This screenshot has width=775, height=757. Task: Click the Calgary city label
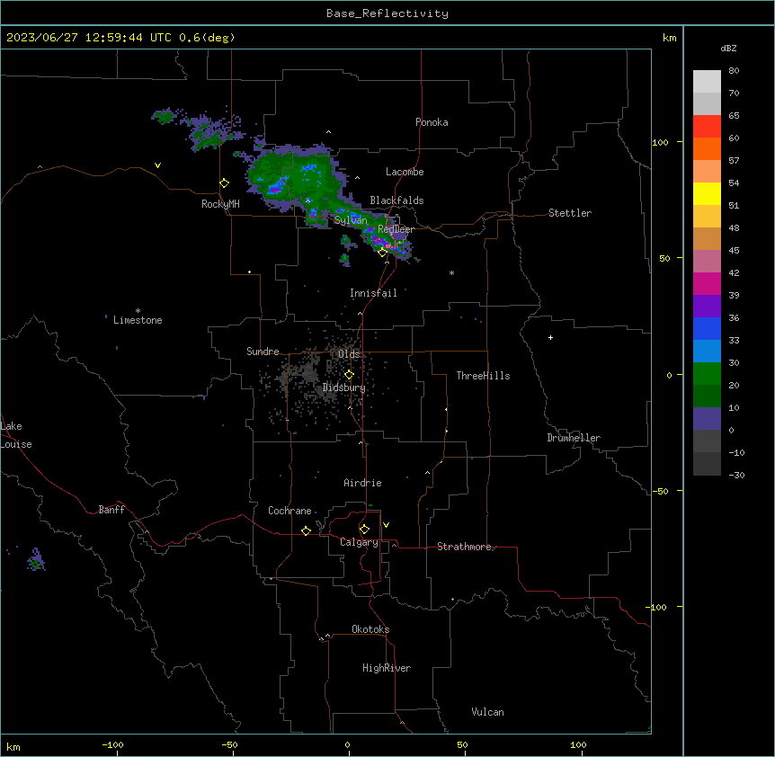tap(360, 542)
